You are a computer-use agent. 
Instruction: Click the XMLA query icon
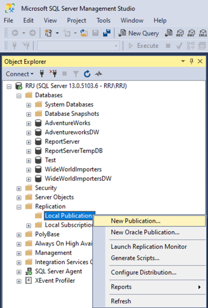pyautogui.click(x=203, y=33)
